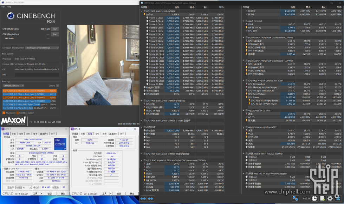This screenshot has width=344, height=204.
Task: Click HWiNFO close sensors X icon
Action: pos(338,198)
